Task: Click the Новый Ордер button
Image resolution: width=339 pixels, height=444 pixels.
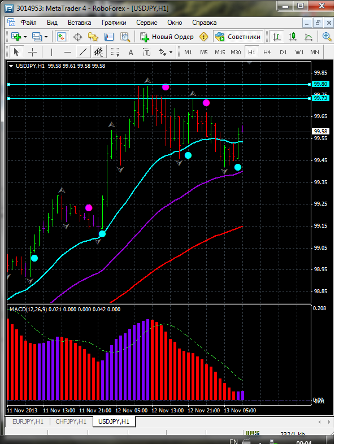Action: (x=167, y=37)
